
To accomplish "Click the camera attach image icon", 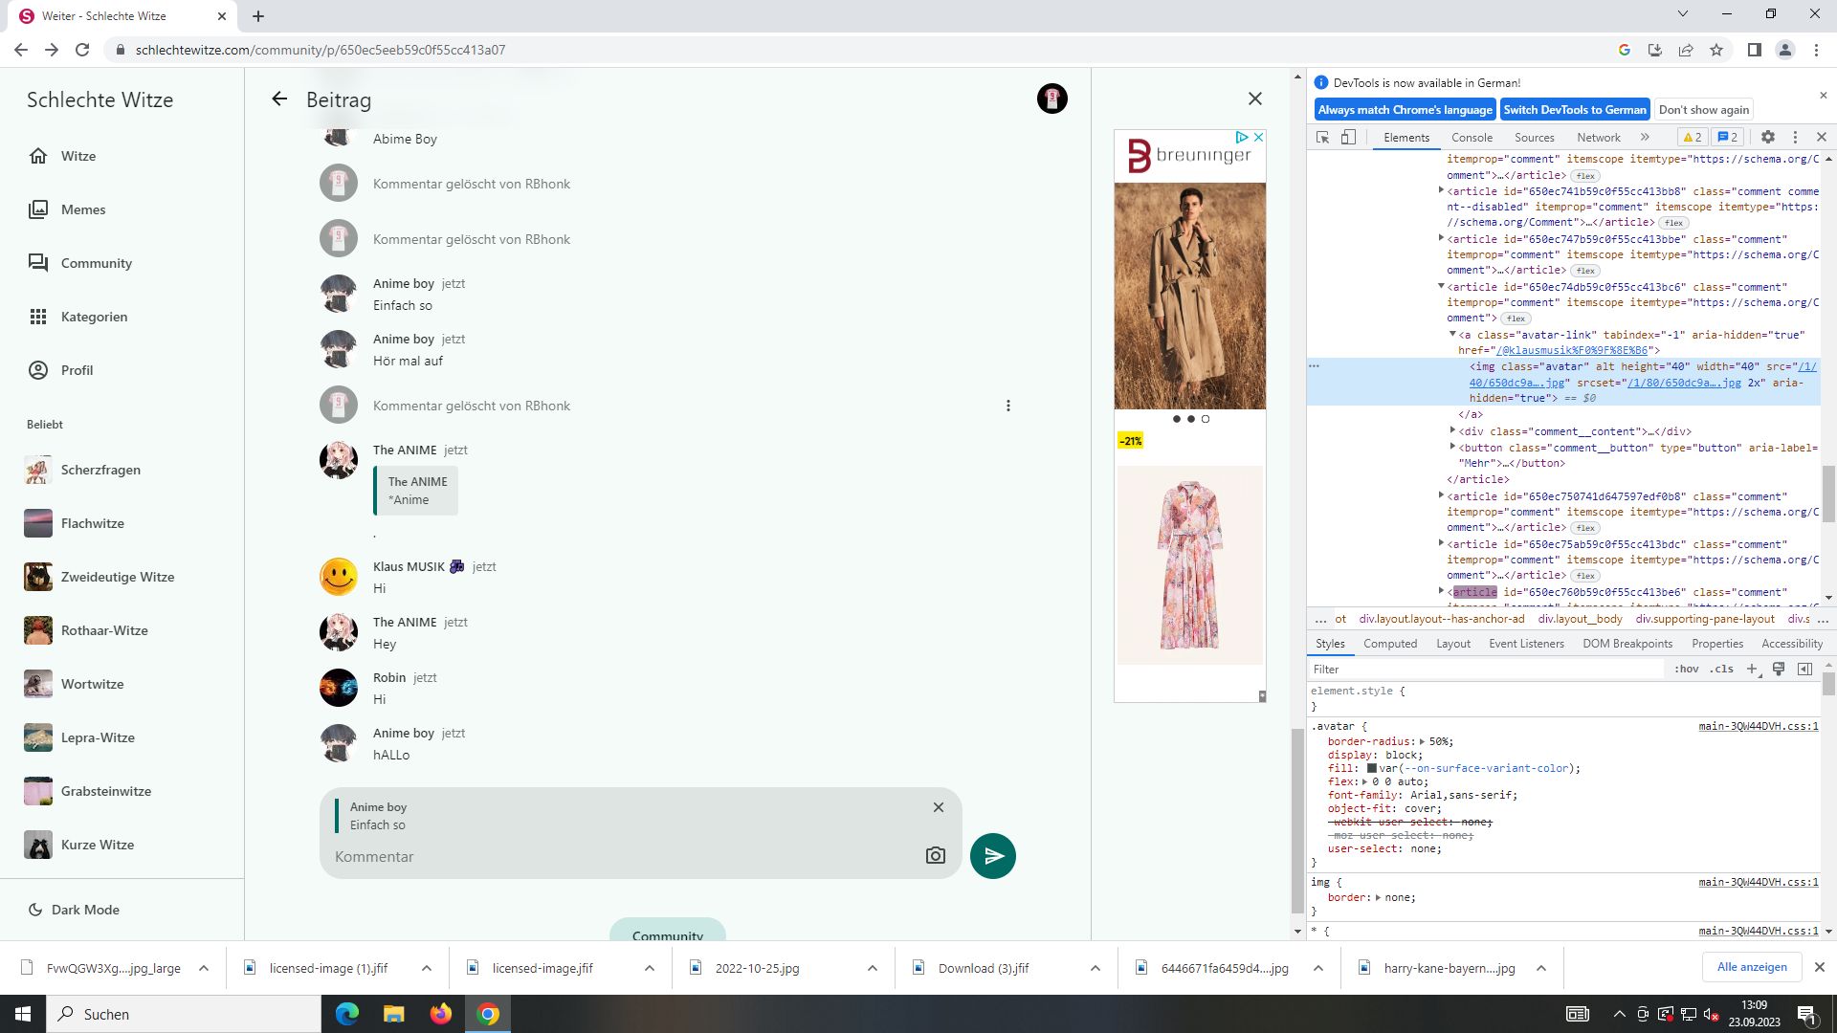I will (935, 856).
